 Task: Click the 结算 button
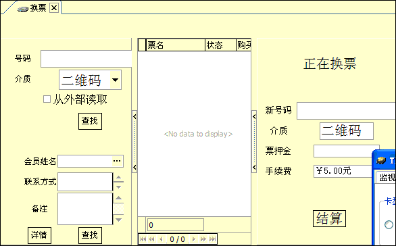329,218
